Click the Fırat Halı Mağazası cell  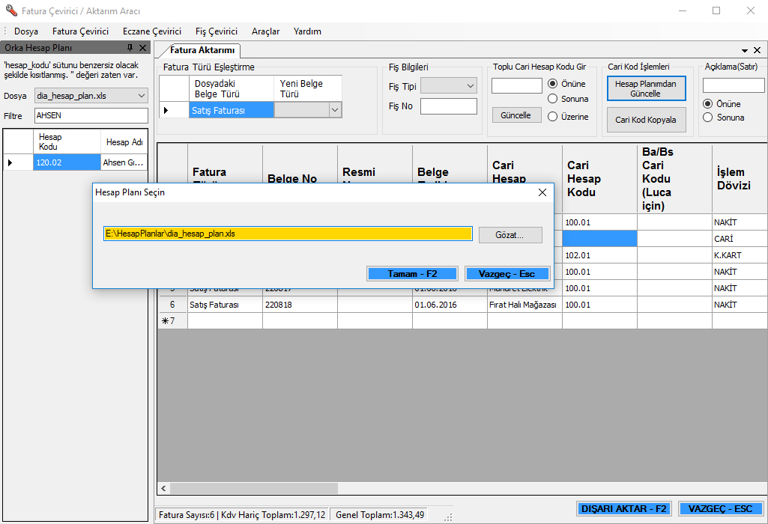524,305
